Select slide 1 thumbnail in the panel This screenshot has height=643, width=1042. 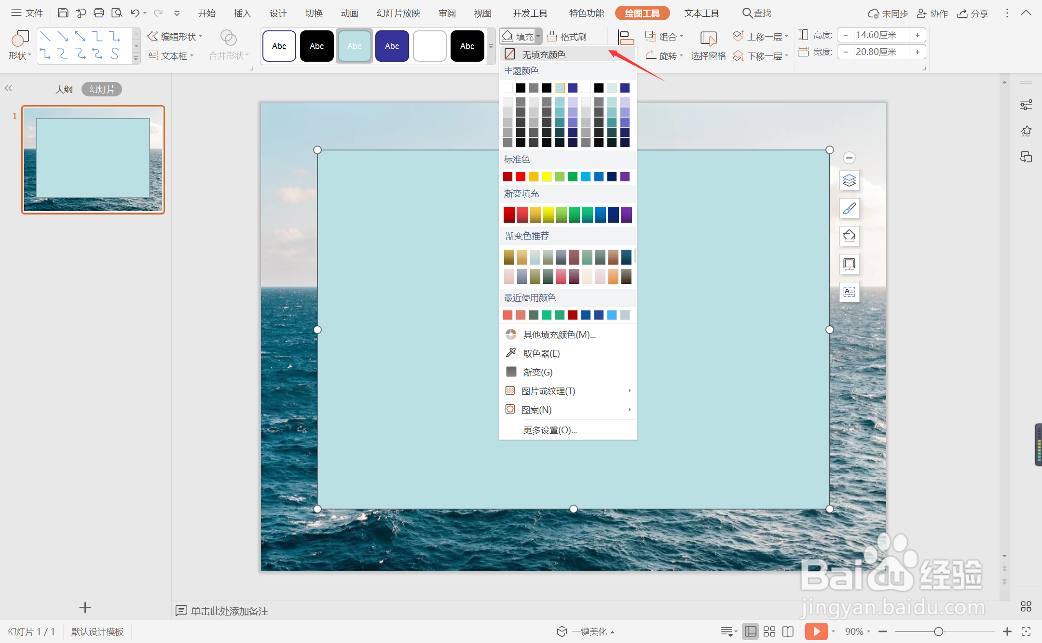[x=93, y=160]
